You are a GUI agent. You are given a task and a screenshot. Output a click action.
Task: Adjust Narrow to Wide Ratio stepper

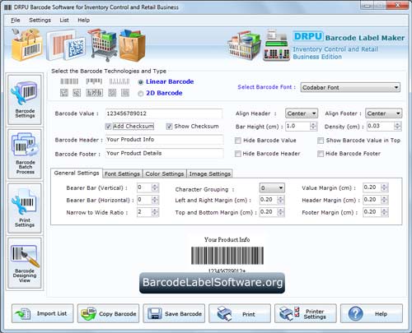(x=155, y=212)
